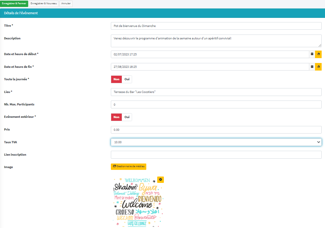Click the empty Lien inscription field
Image resolution: width=325 pixels, height=228 pixels.
(216, 155)
